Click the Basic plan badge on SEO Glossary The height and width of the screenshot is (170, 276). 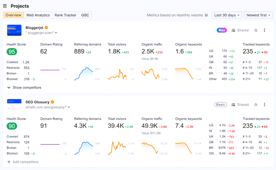tap(220, 105)
